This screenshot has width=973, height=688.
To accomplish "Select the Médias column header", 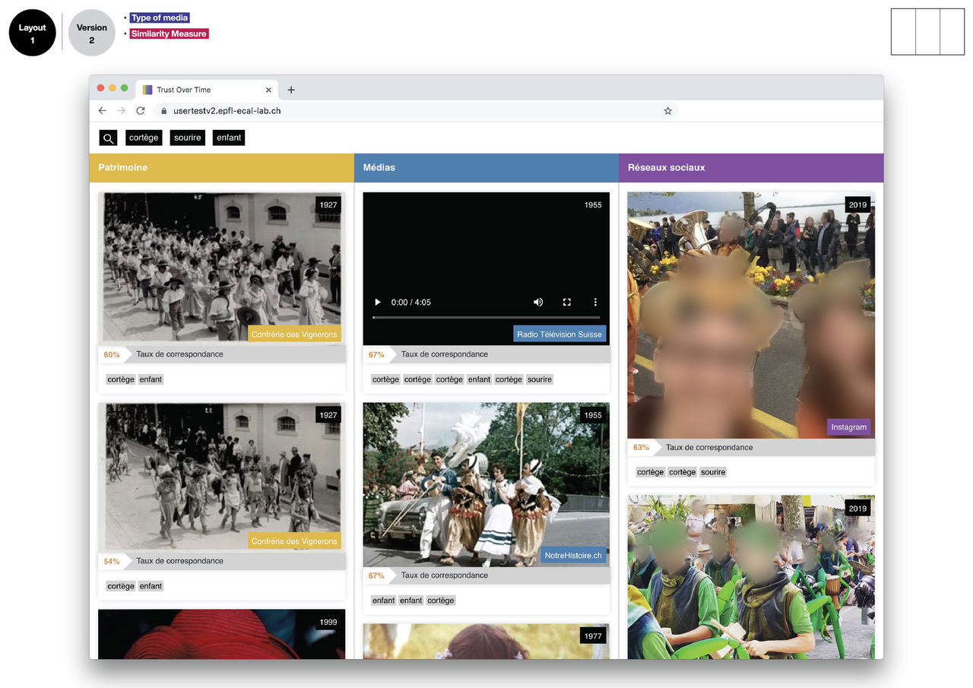I will pyautogui.click(x=486, y=167).
